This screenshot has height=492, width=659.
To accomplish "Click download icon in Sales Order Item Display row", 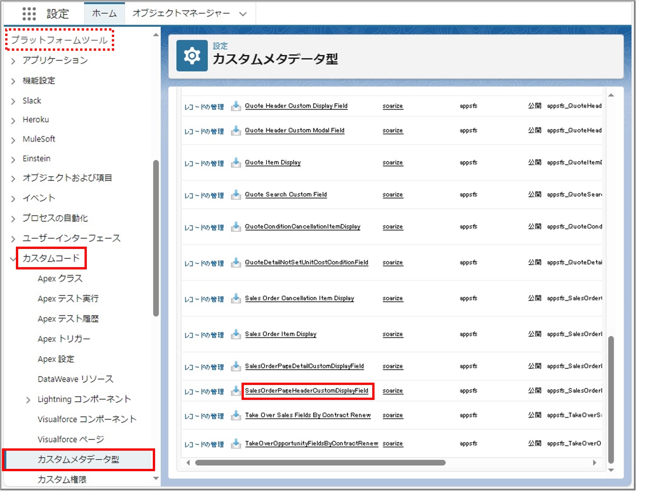I will tap(236, 334).
